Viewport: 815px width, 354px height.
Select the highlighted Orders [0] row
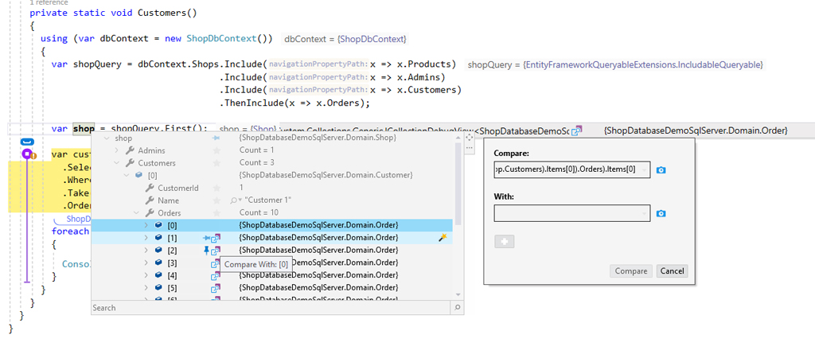pos(271,226)
